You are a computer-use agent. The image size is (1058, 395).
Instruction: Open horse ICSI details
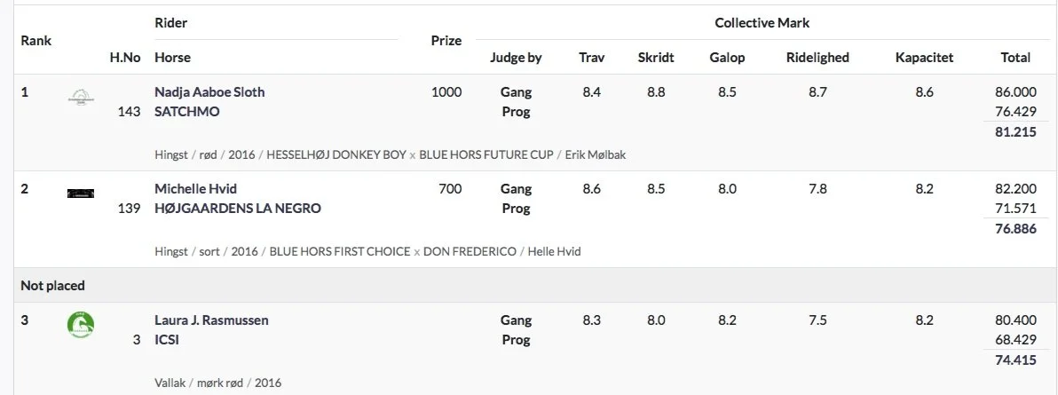167,340
